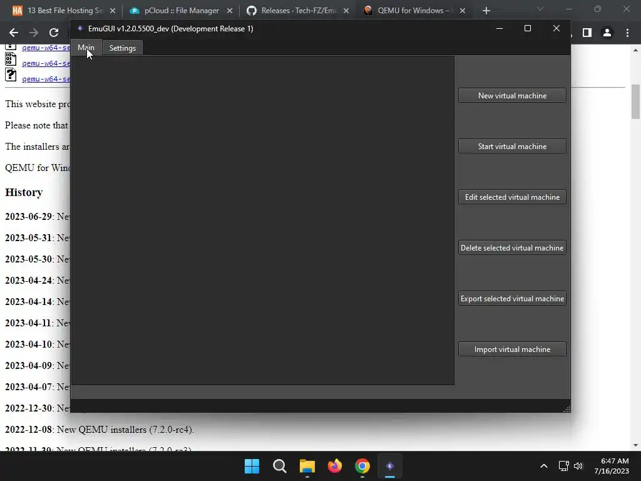Click the 2023-06-29 history date
Viewport: 641px width, 481px height.
[28, 216]
